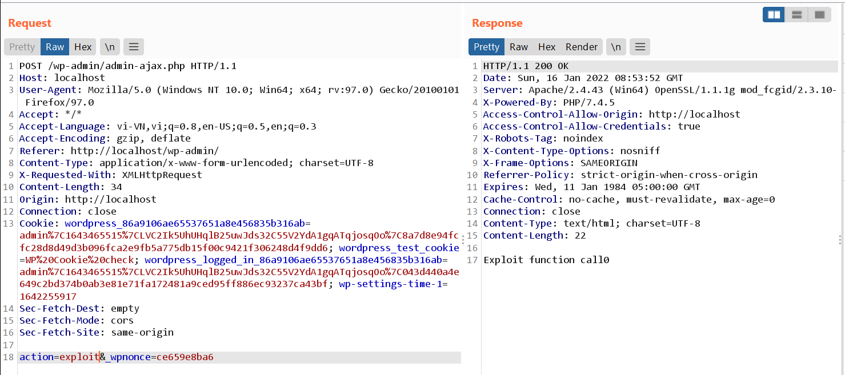Click the response Date header line
Image resolution: width=845 pixels, height=375 pixels.
click(583, 78)
